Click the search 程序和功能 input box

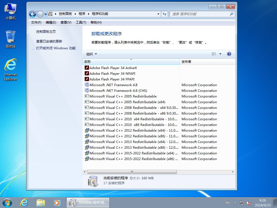(x=200, y=14)
